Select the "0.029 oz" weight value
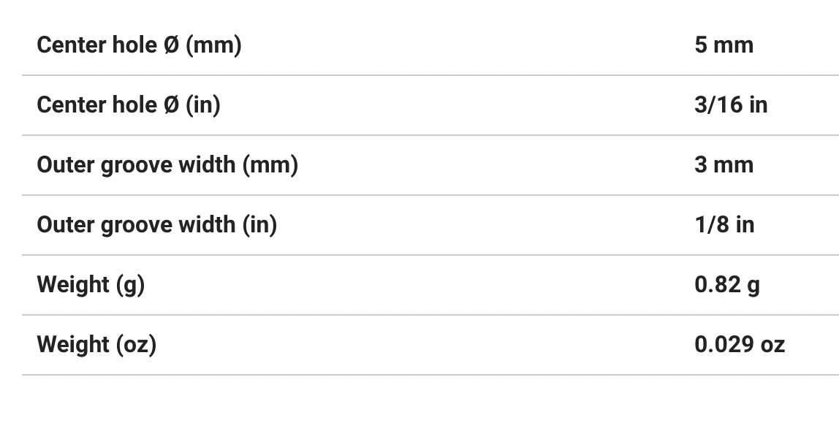 740,345
